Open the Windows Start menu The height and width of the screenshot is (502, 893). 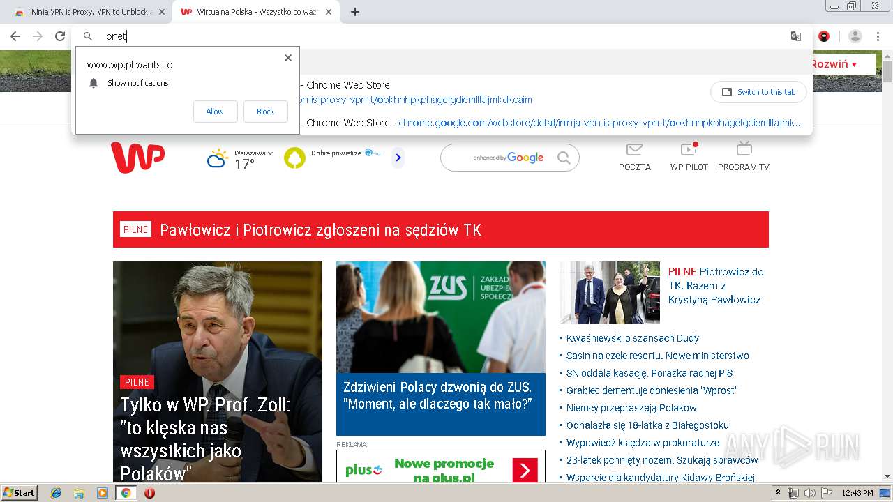click(19, 493)
